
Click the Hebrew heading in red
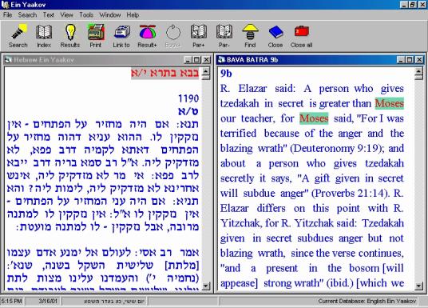(164, 73)
